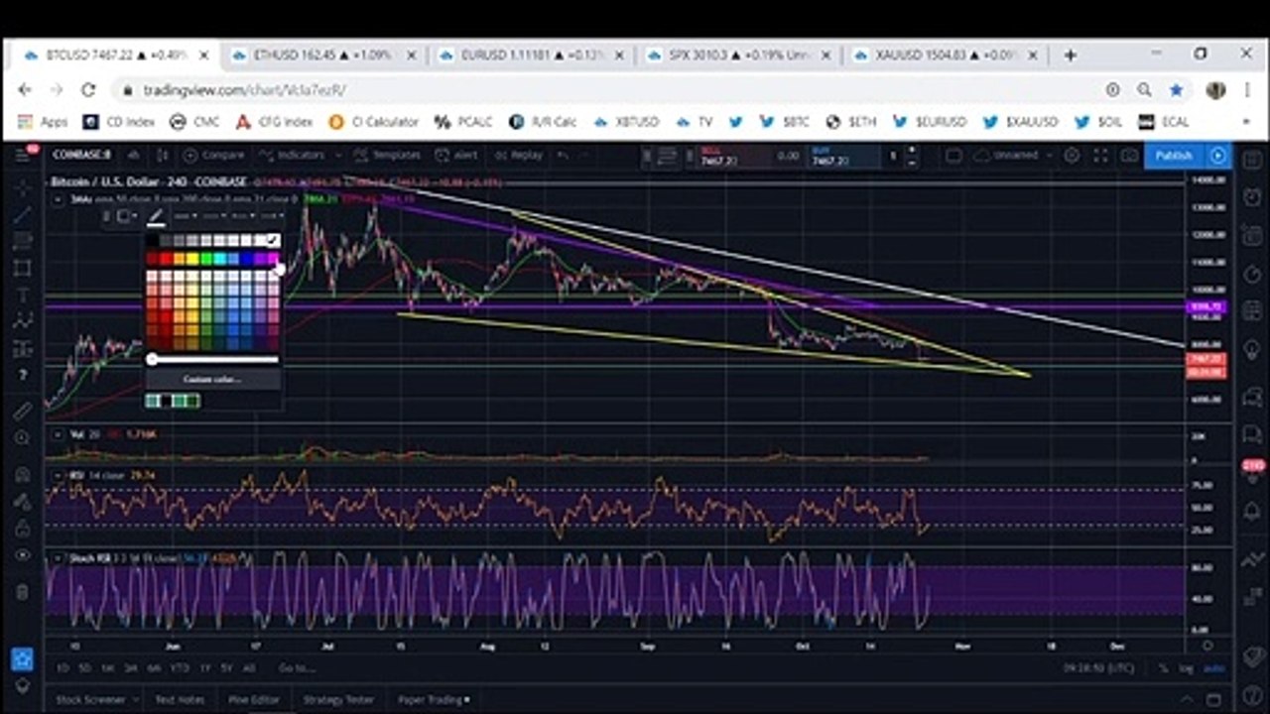The image size is (1270, 714).
Task: Open the 4h timeframe interval selector
Action: (x=133, y=155)
